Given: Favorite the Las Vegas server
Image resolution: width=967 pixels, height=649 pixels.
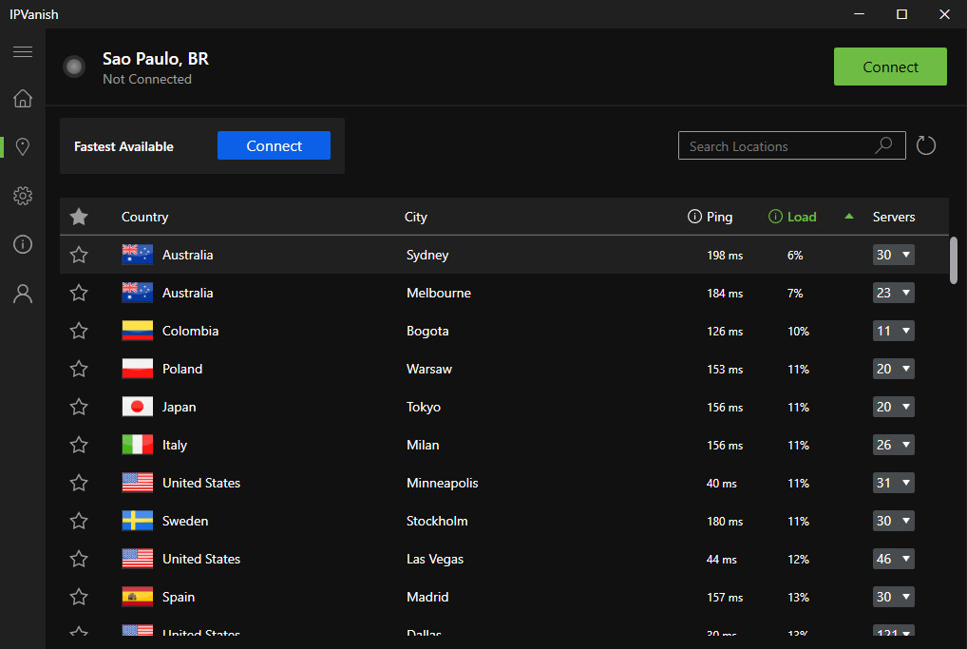Looking at the screenshot, I should (79, 559).
